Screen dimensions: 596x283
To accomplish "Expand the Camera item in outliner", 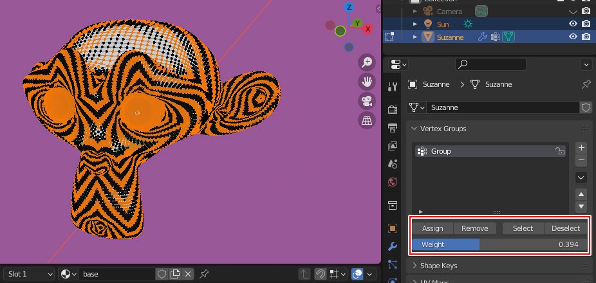I will (415, 12).
